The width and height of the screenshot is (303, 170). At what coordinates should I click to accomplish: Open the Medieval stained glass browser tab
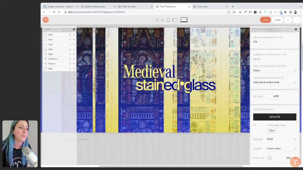98,7
